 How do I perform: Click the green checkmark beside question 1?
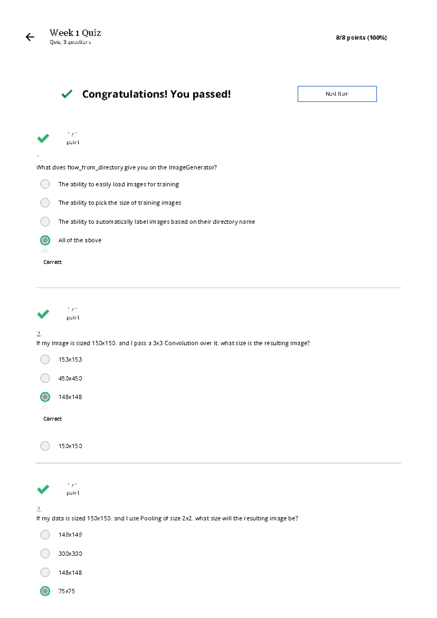pos(43,138)
